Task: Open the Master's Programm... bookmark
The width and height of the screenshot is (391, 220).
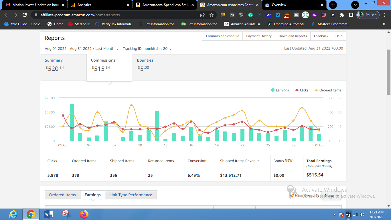Action: 331,24
